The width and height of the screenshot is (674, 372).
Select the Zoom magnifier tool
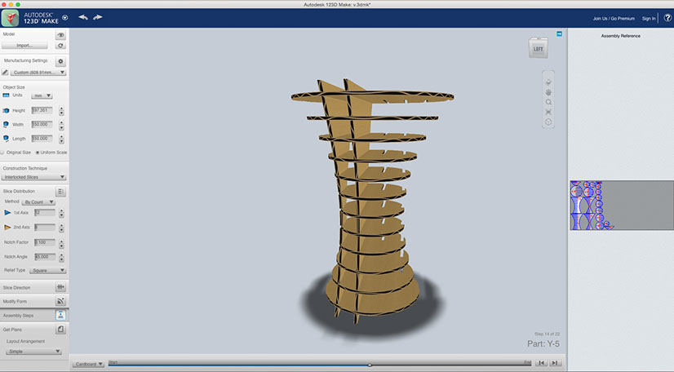(548, 102)
